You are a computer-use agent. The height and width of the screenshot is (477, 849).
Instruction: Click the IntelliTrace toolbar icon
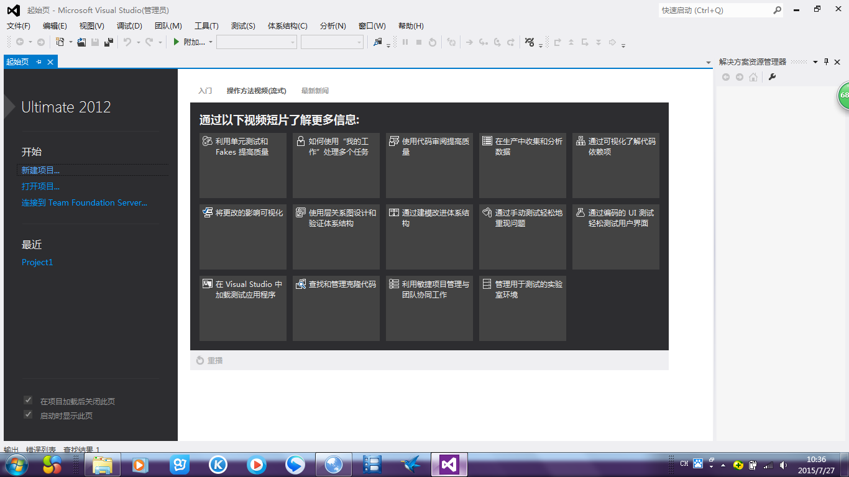click(530, 42)
